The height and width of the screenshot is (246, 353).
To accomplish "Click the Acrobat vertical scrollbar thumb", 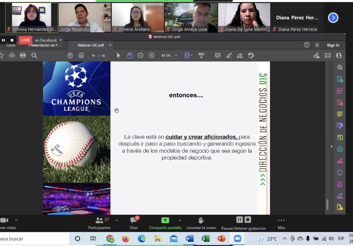I will tap(327, 204).
